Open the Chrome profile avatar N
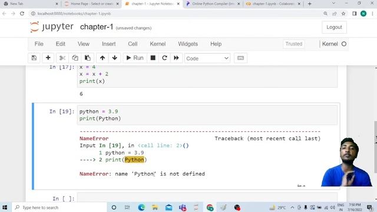377x212 pixels. pos(363,14)
